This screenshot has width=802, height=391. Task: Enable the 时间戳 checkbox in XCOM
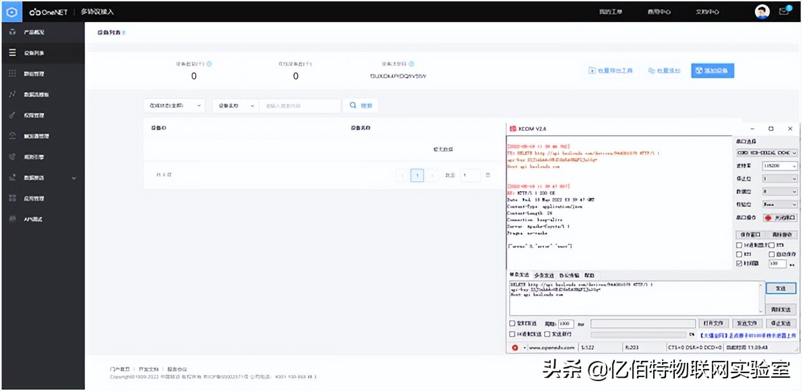click(x=739, y=263)
